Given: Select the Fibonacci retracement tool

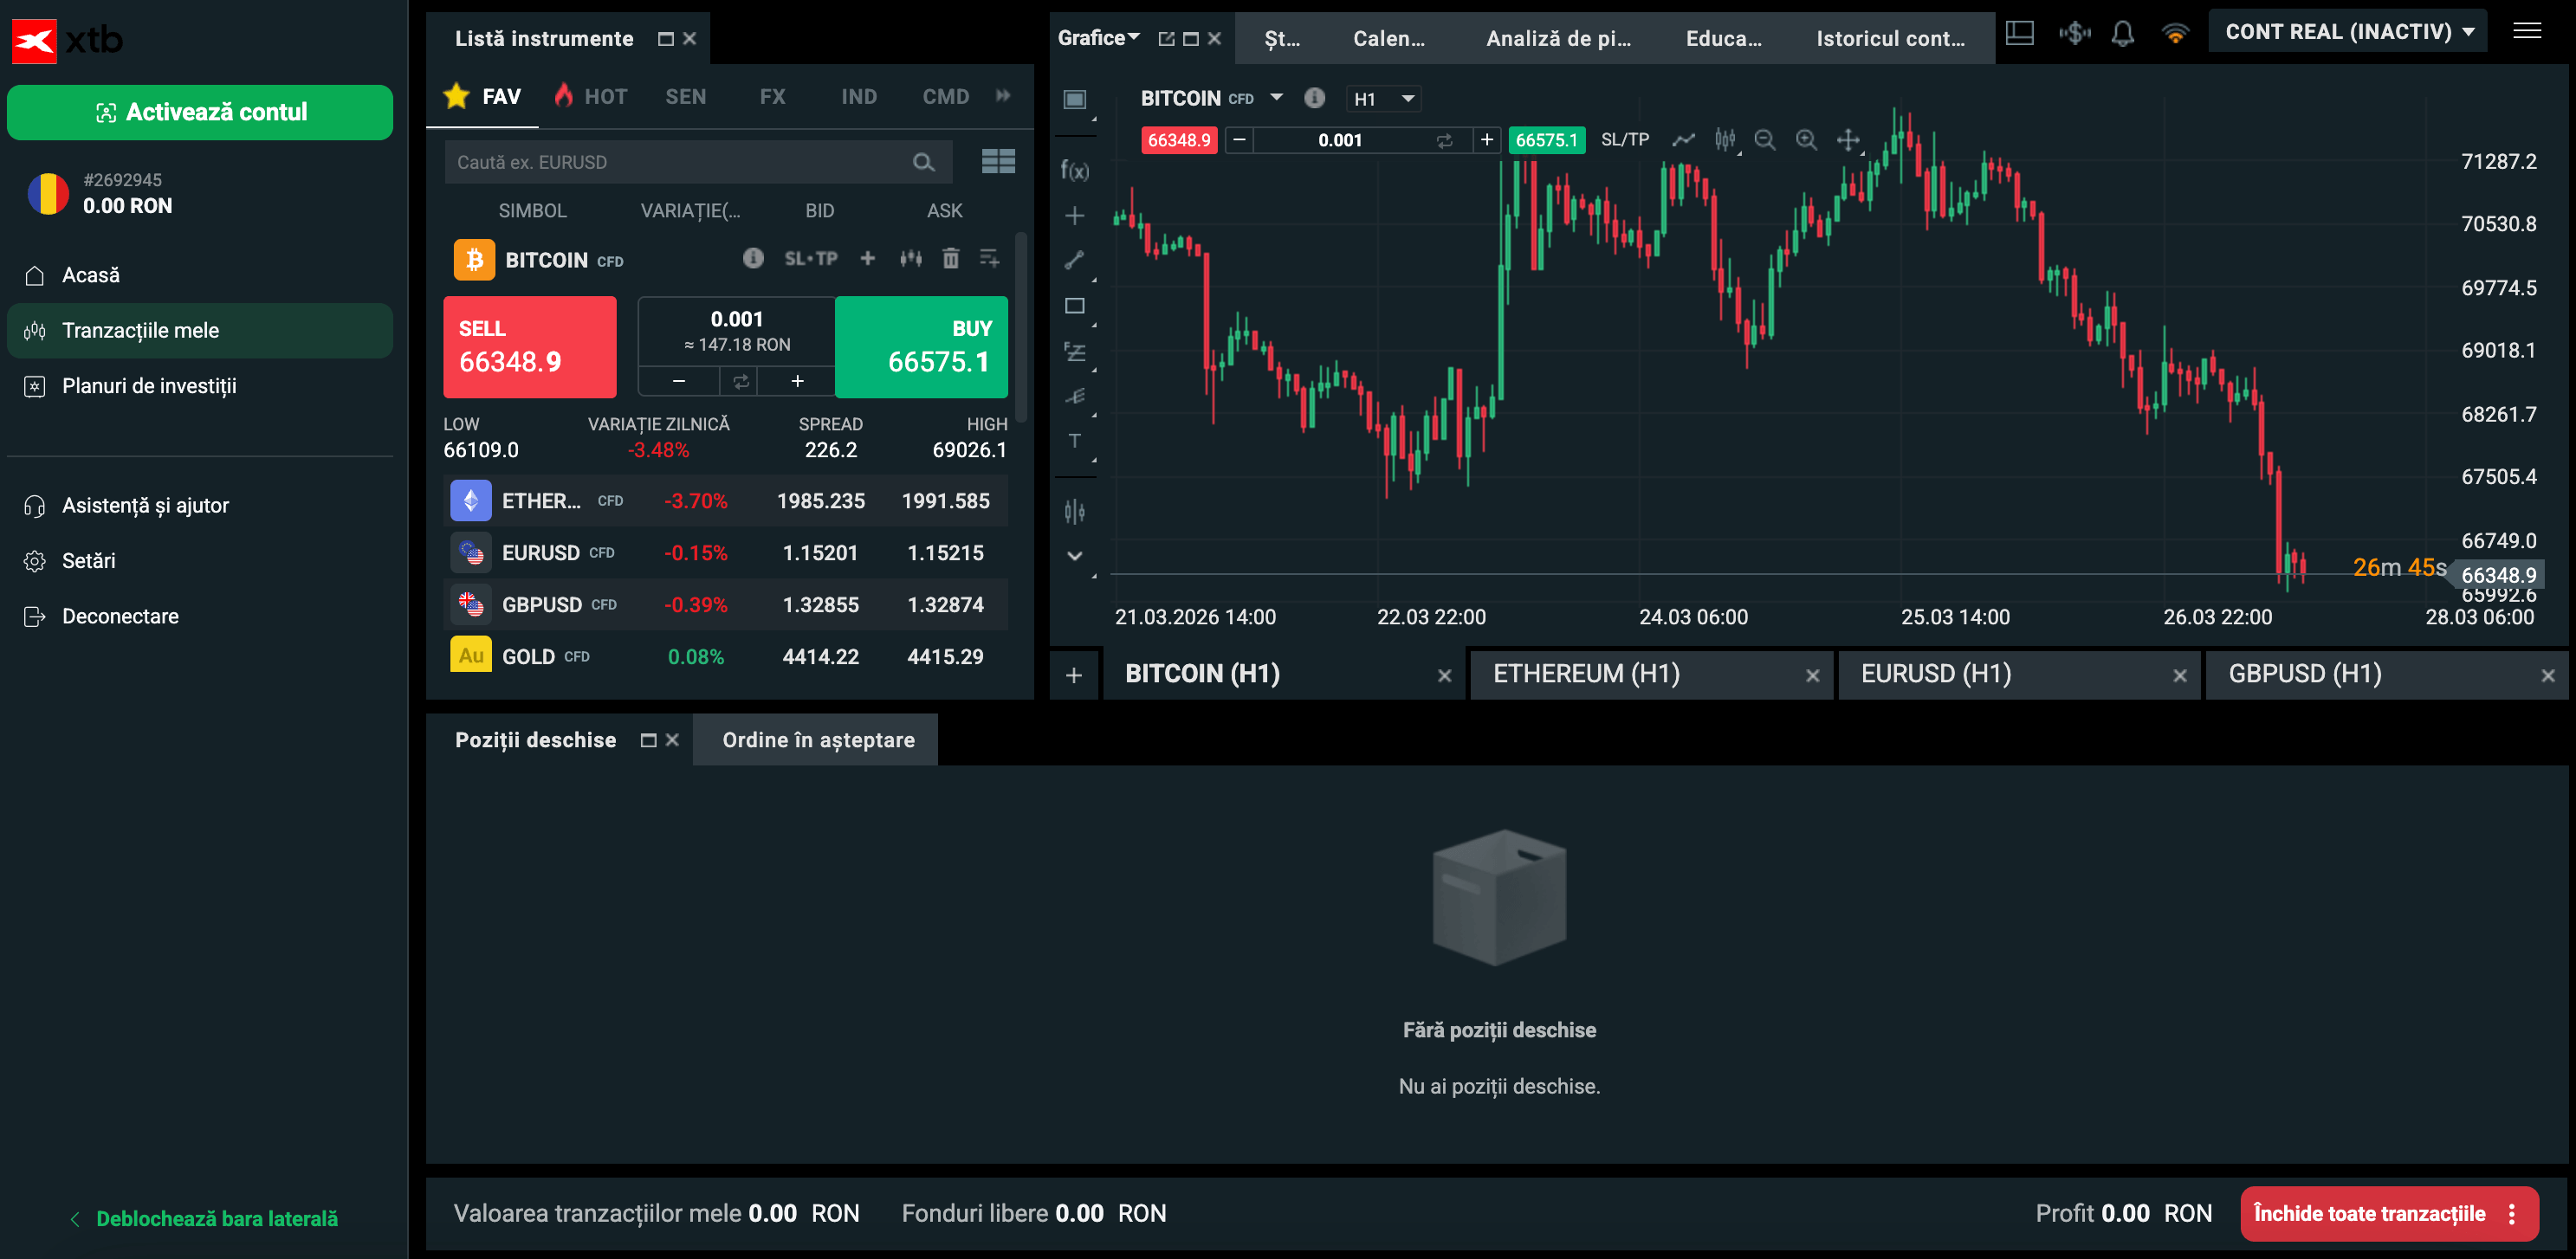Looking at the screenshot, I should [x=1074, y=351].
